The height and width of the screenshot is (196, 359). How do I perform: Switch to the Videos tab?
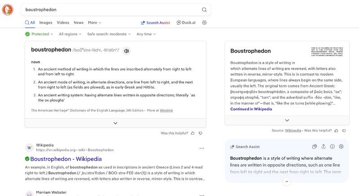(63, 22)
